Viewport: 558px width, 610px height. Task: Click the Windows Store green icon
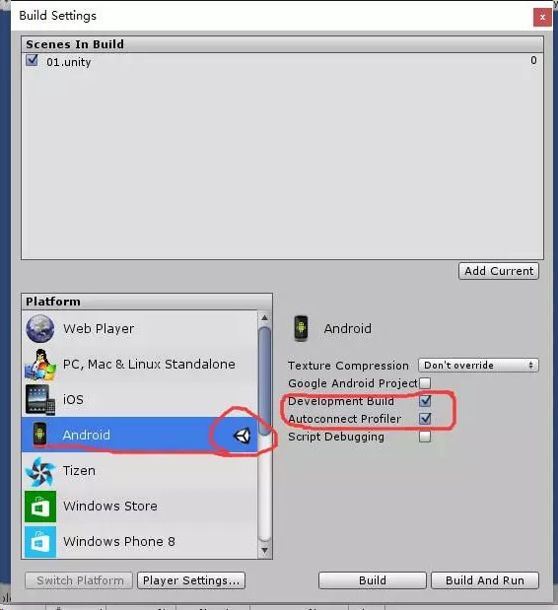click(x=40, y=507)
